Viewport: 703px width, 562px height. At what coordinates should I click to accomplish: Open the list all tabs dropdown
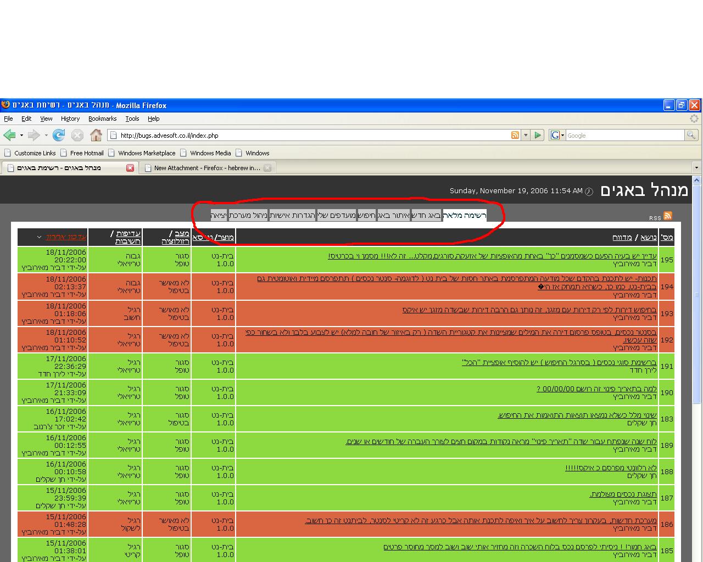696,168
